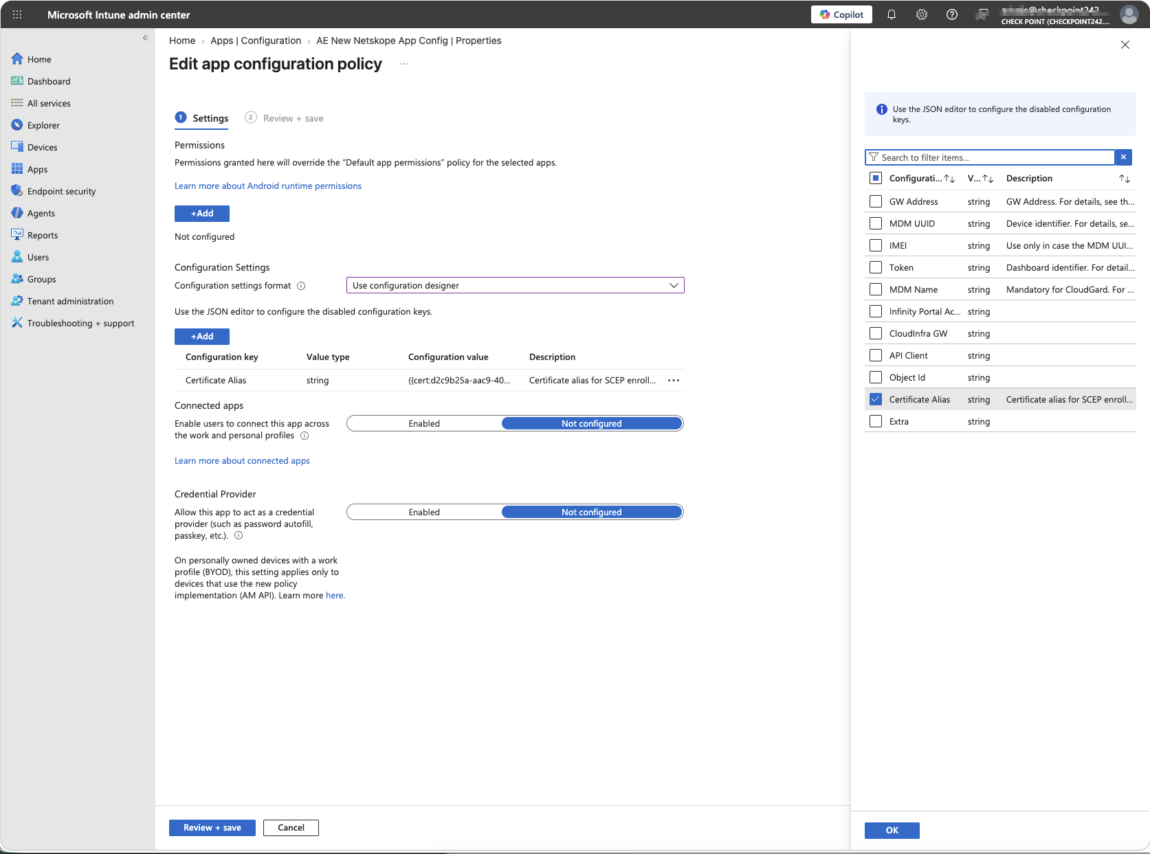Screen dimensions: 1150x854
Task: Clear the search filter with X button
Action: pyautogui.click(x=1123, y=157)
